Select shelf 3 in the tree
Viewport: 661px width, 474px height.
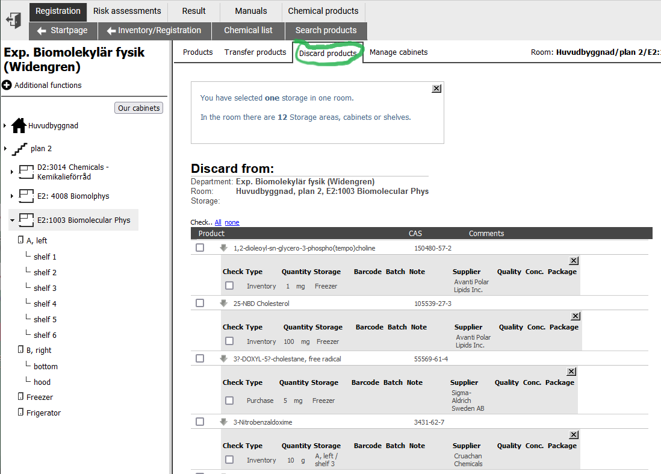click(45, 288)
